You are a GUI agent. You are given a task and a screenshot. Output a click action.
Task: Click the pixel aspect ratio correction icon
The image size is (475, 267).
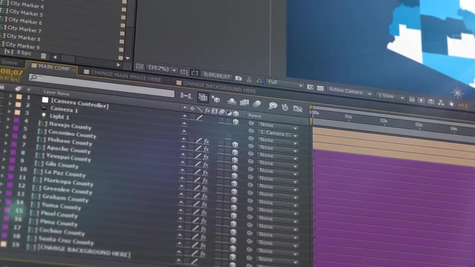click(412, 99)
